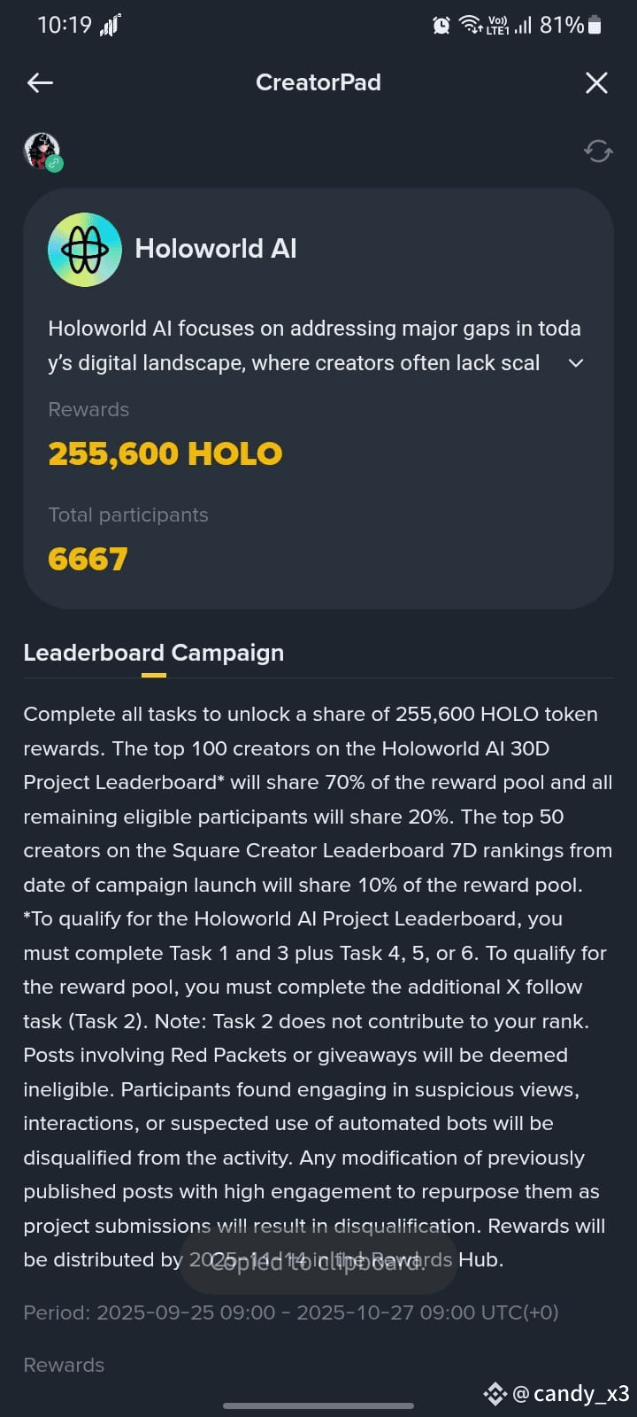Tap the Copied to clipboard toast
637x1417 pixels.
(x=318, y=1261)
